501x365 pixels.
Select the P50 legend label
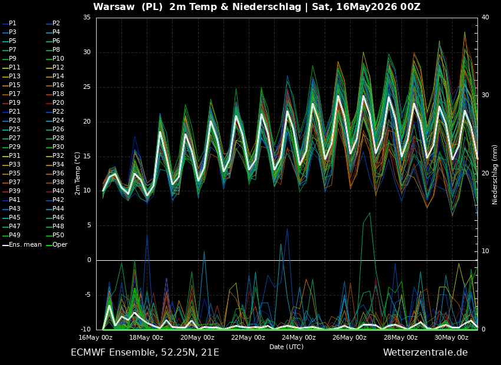58,235
